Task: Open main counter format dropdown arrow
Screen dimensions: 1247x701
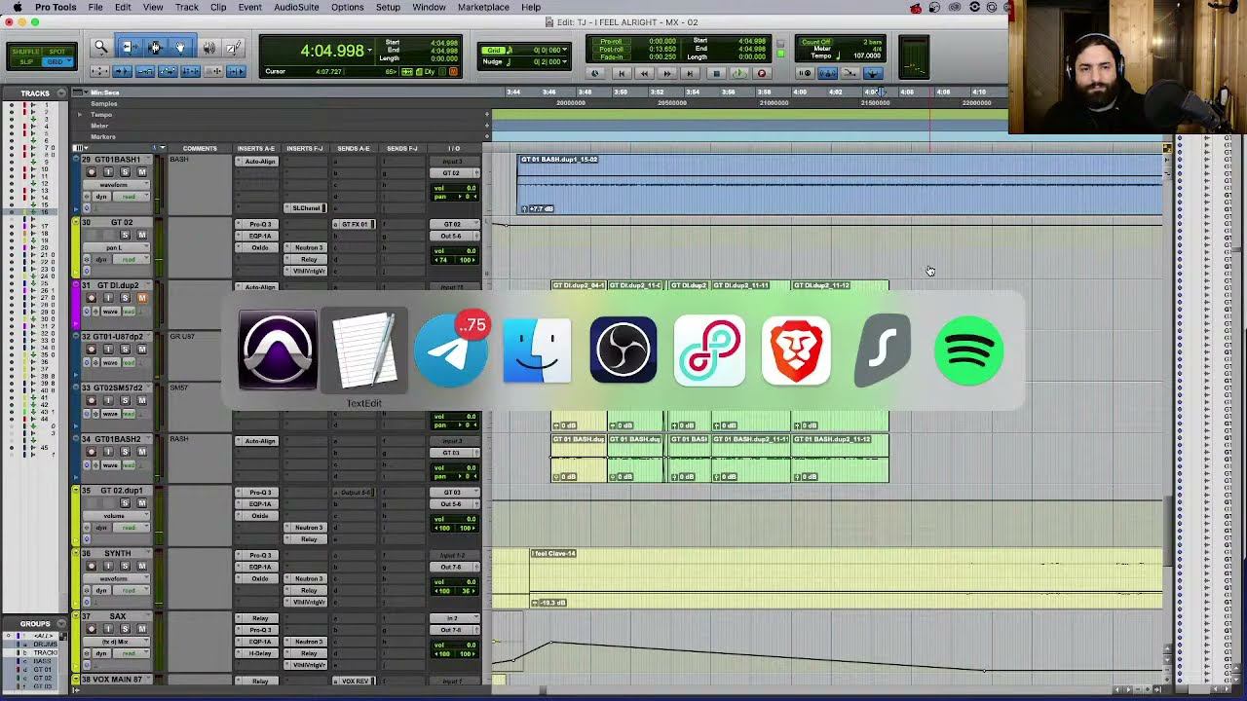Action: (369, 51)
